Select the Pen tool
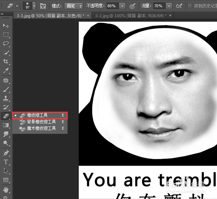This screenshot has height=199, width=217. coord(6,153)
